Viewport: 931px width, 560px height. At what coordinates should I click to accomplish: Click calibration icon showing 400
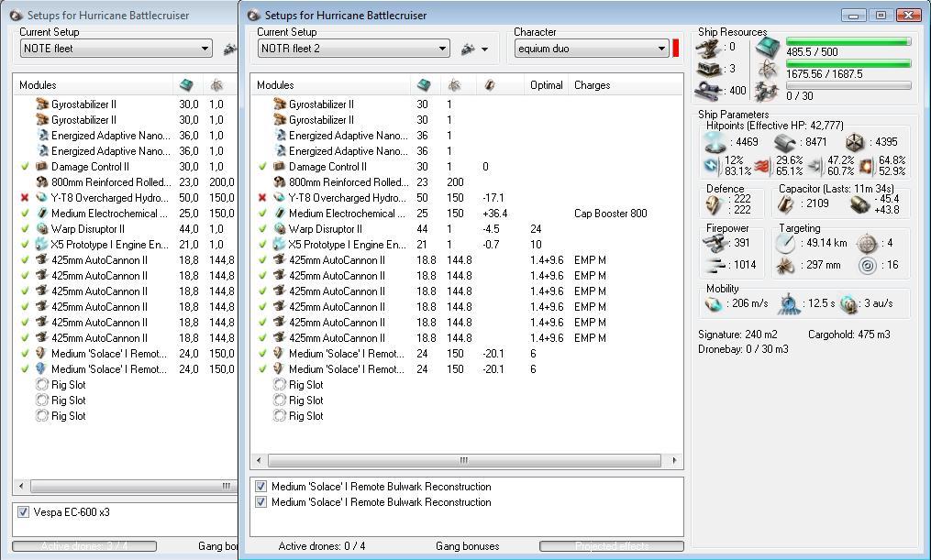[709, 91]
